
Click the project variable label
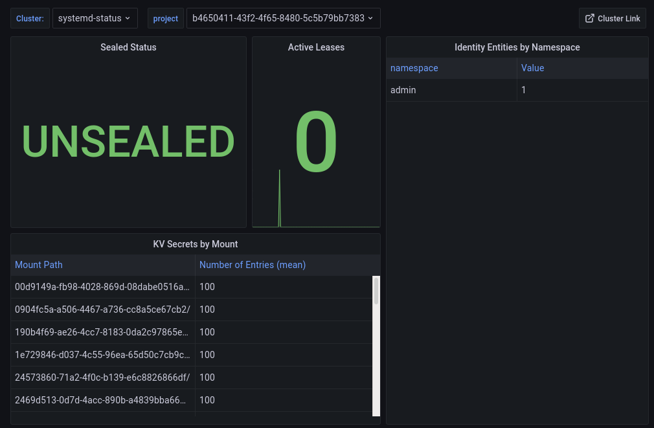[x=166, y=19]
